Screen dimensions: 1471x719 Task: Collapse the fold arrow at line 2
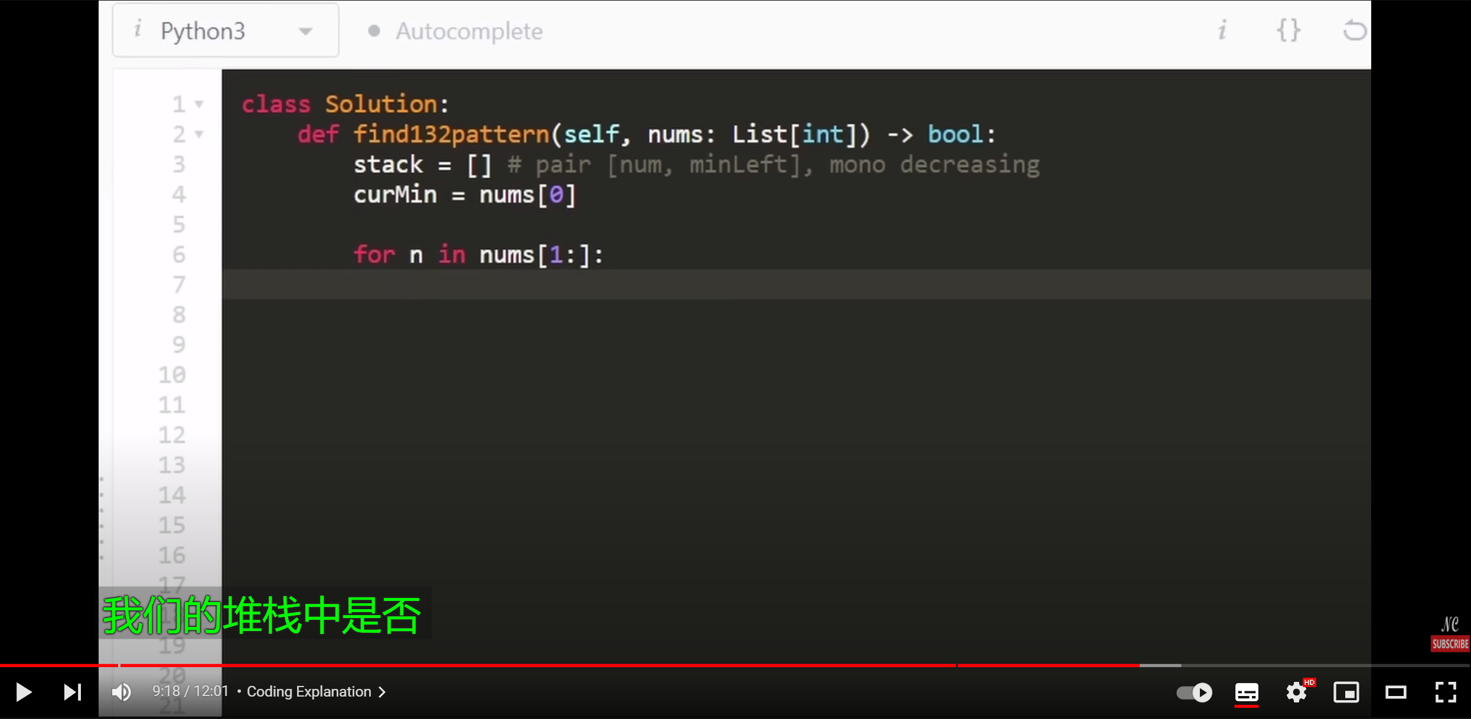click(x=199, y=135)
